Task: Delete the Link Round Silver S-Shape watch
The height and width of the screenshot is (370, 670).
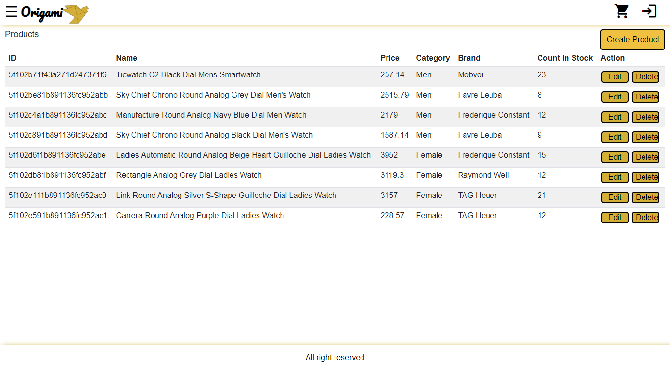Action: click(x=645, y=197)
